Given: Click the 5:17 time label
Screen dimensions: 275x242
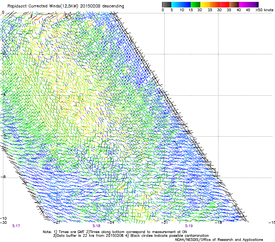Looking at the screenshot, I should pos(16,226).
